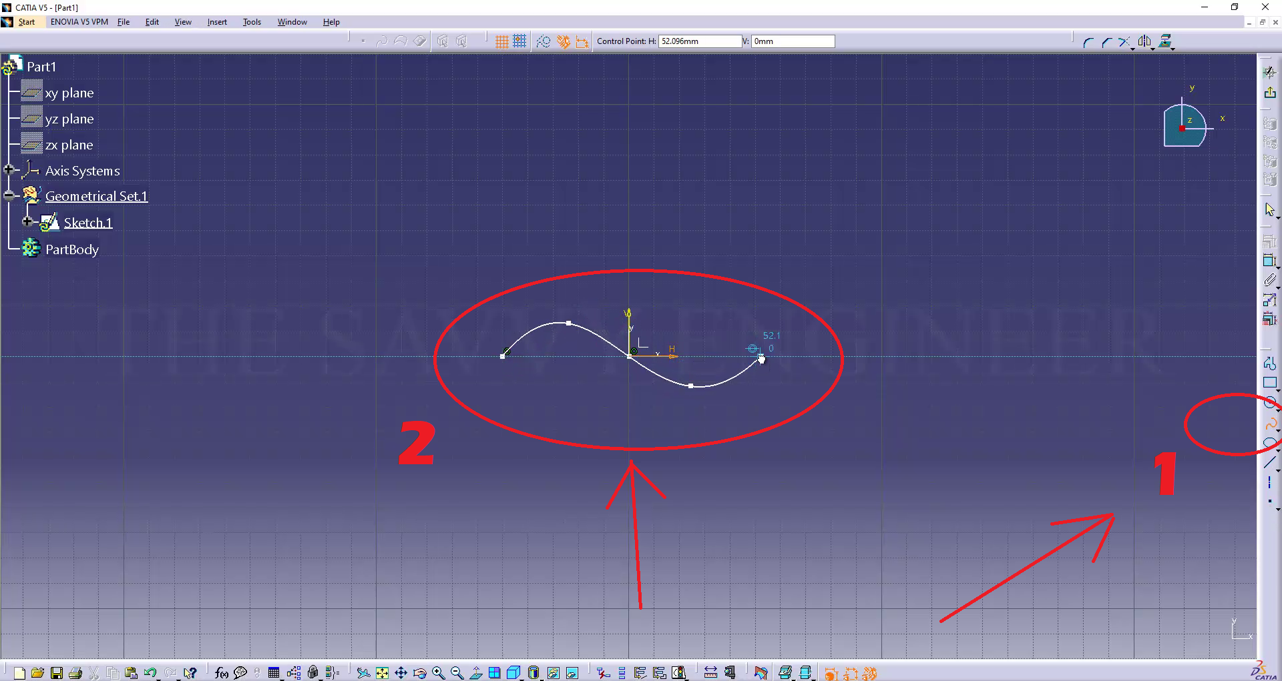
Task: Open the Insert menu
Action: 217,22
